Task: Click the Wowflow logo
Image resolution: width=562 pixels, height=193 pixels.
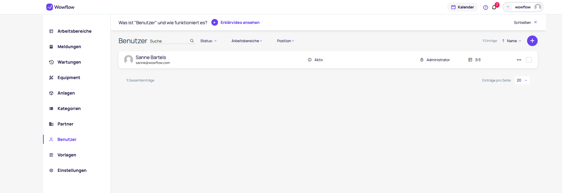Action: coord(60,7)
